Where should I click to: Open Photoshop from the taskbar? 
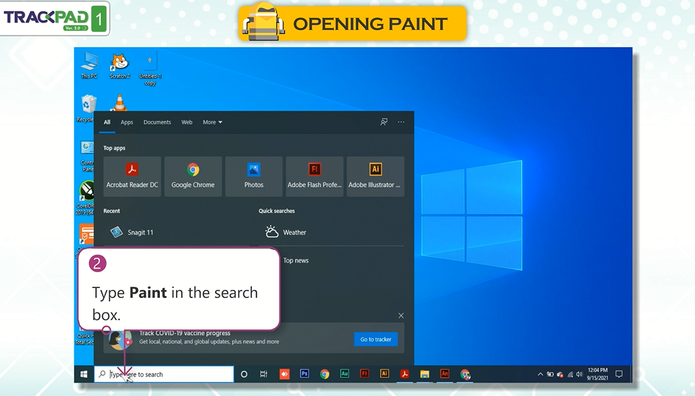304,374
